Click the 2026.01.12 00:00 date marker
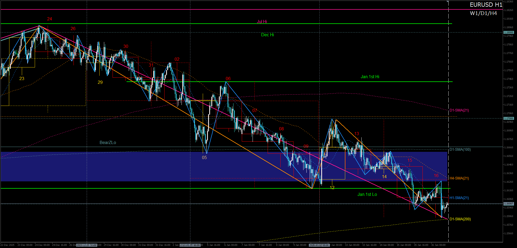Screen dimensions: 517x248 [319, 245]
